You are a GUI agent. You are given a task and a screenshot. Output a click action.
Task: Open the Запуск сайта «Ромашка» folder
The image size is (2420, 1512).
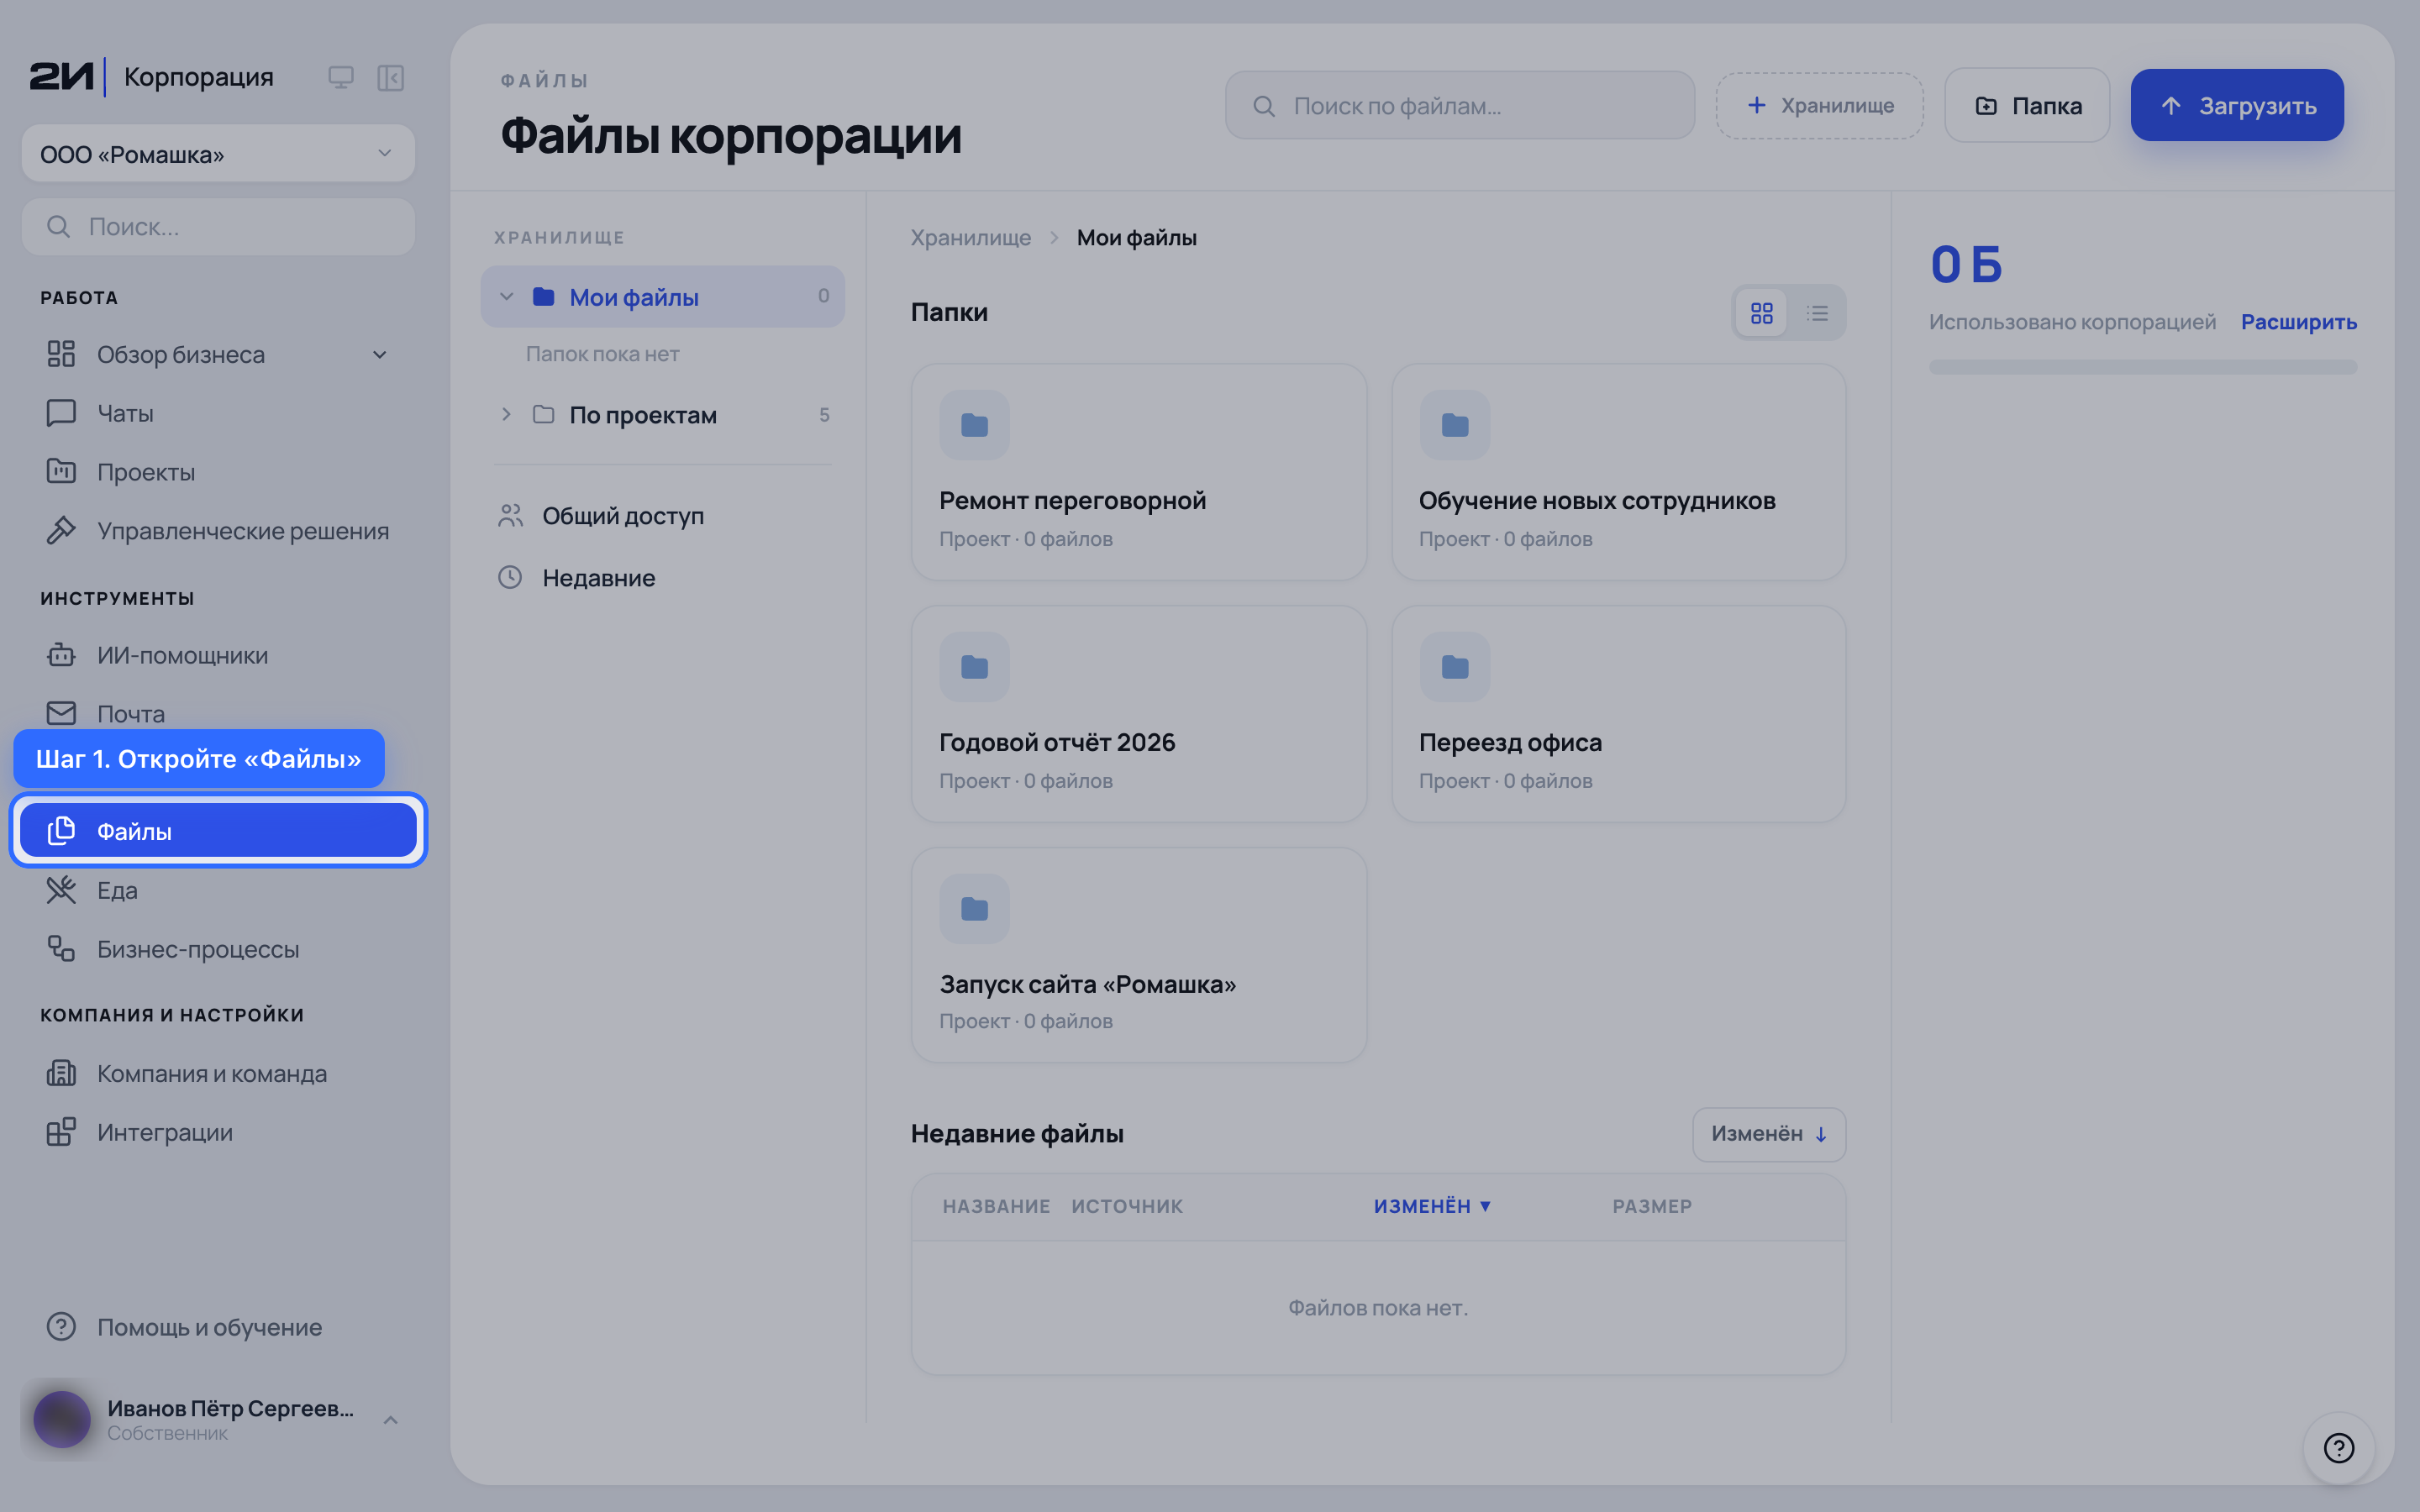point(1139,955)
